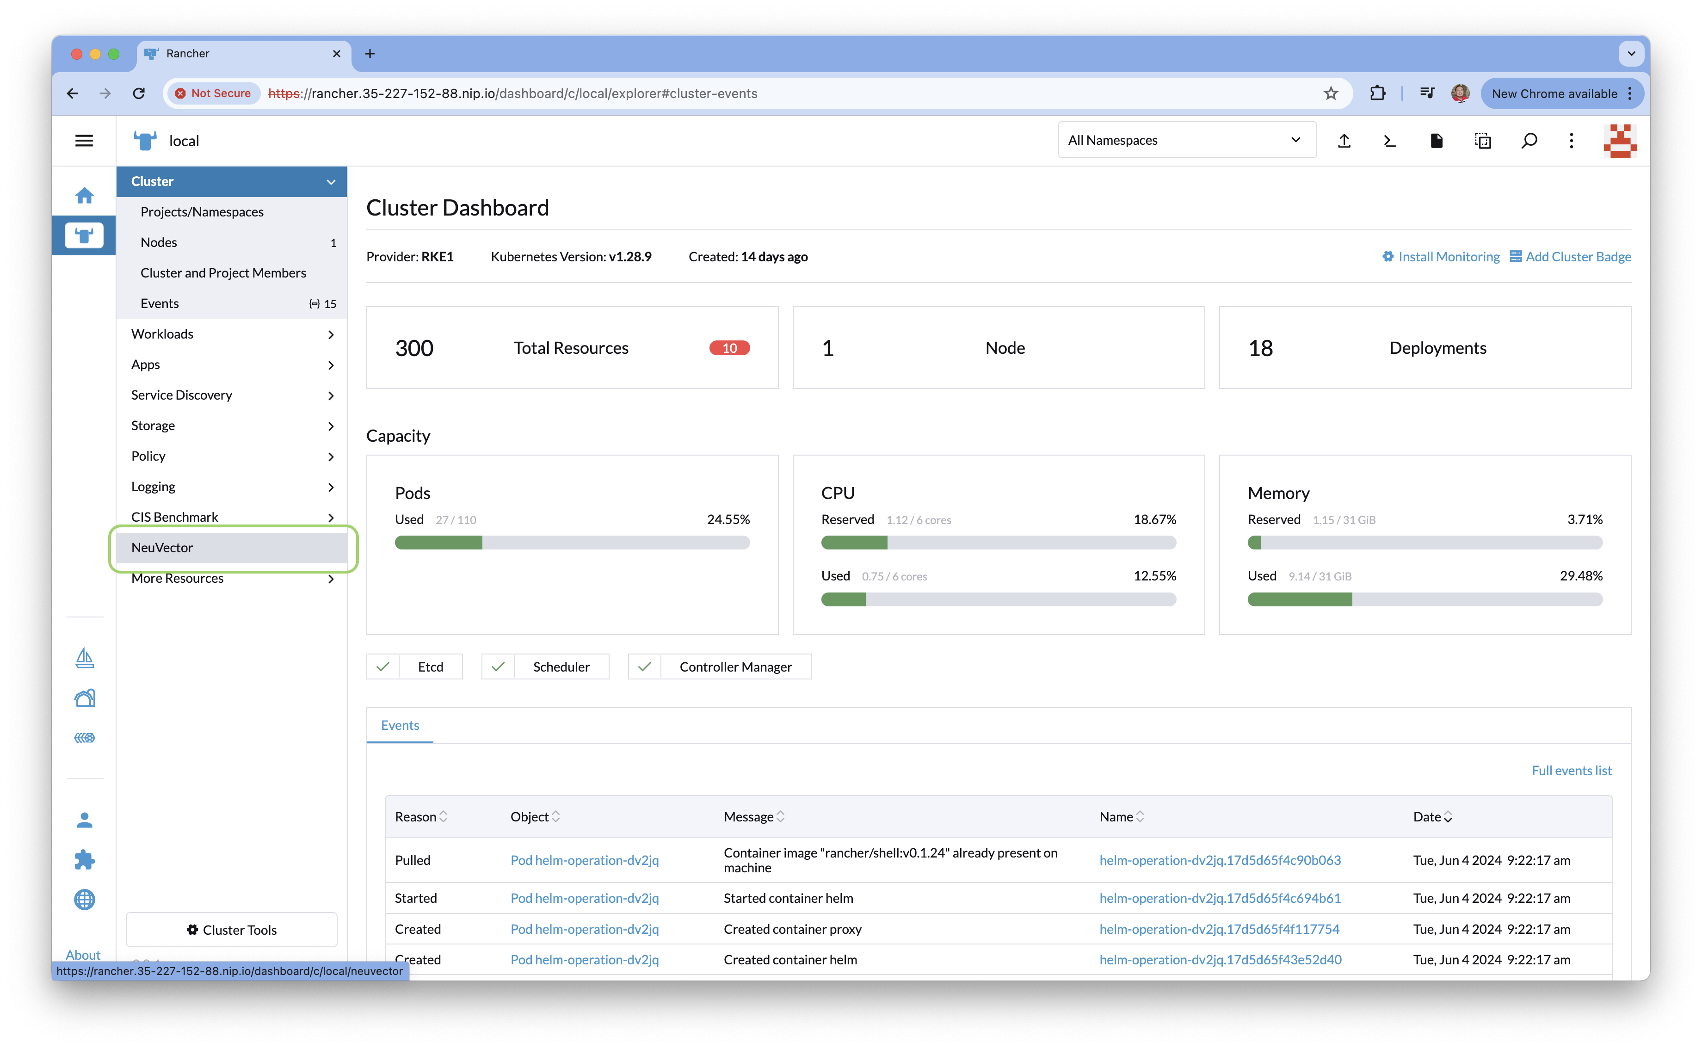1702x1049 pixels.
Task: Open Extensions puzzle piece icon
Action: pos(85,859)
